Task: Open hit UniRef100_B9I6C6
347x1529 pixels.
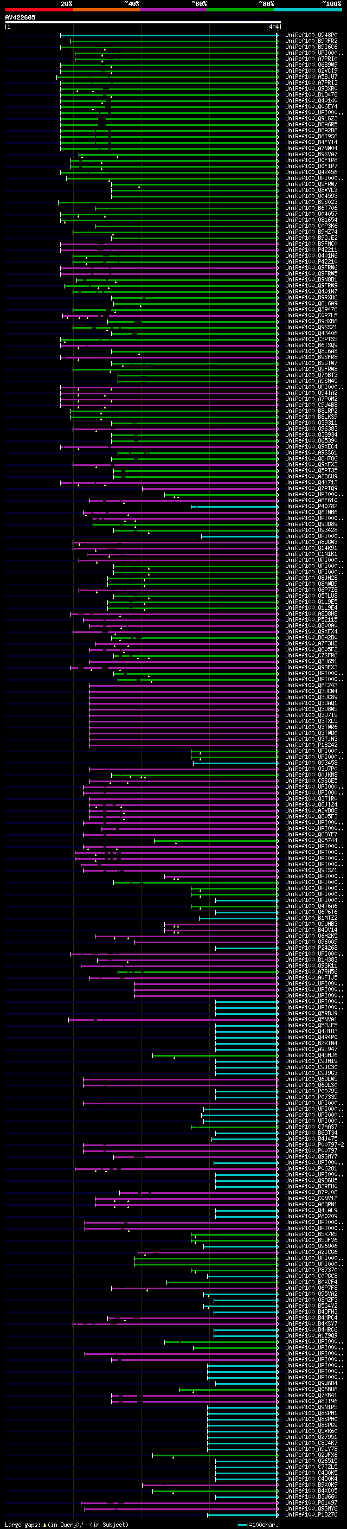Action: coord(311,47)
